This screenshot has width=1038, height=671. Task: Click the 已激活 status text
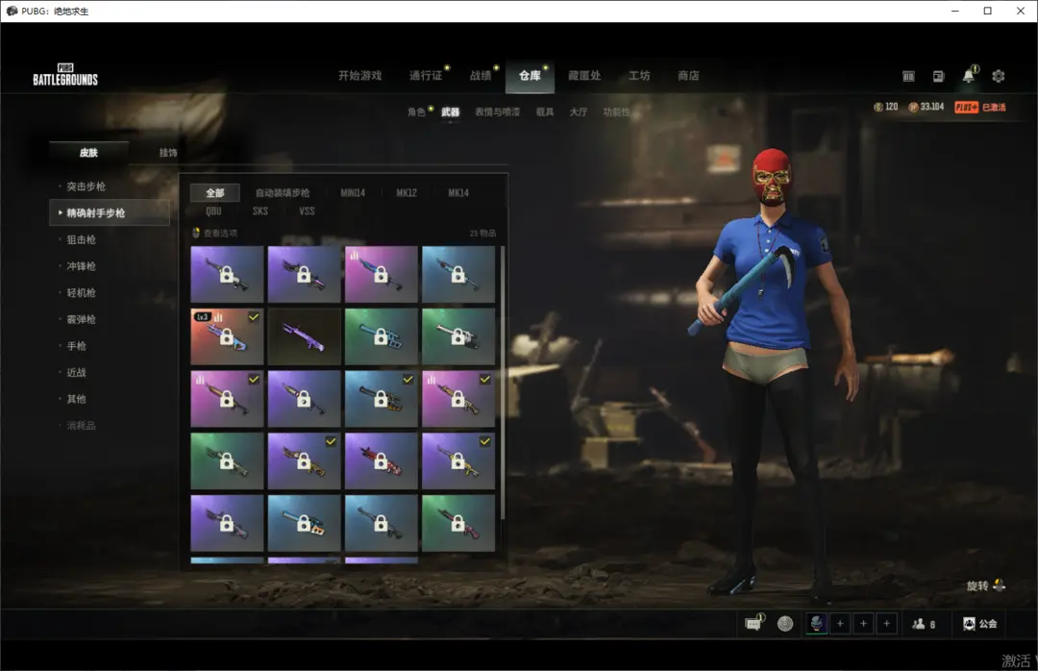(x=994, y=108)
